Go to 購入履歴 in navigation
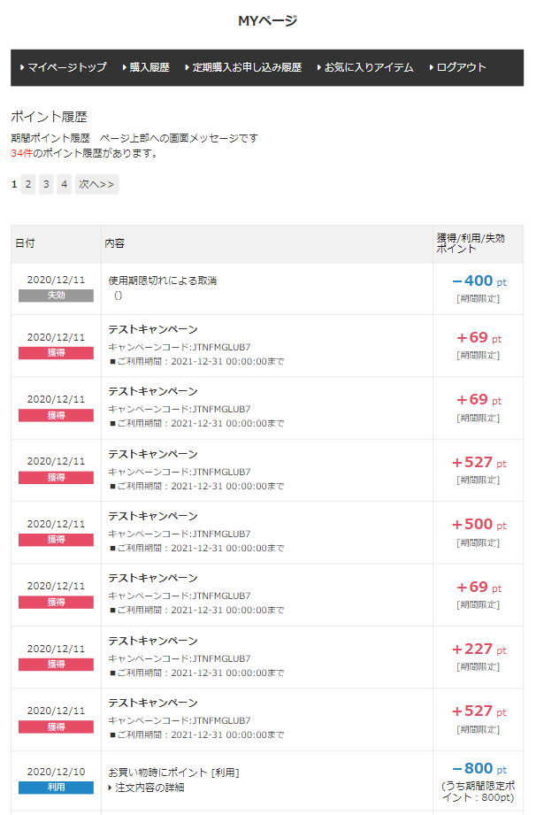Viewport: 544px width, 815px height. 149,67
